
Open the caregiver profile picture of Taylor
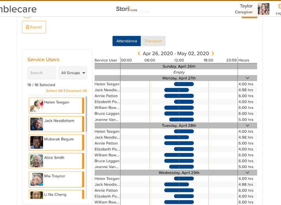pyautogui.click(x=264, y=9)
